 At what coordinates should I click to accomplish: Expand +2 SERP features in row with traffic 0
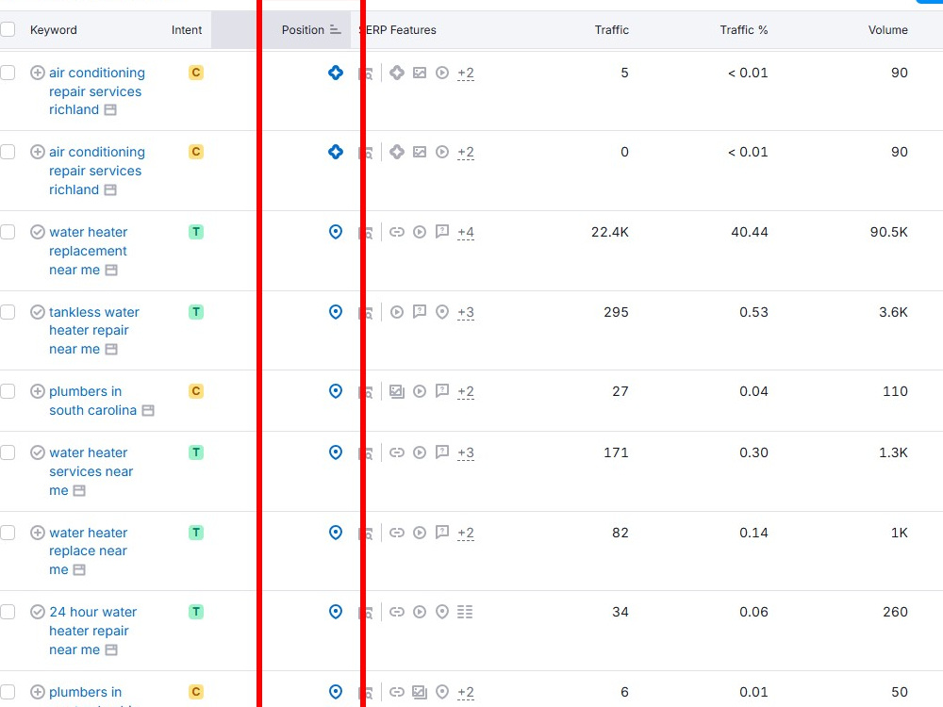coord(466,152)
